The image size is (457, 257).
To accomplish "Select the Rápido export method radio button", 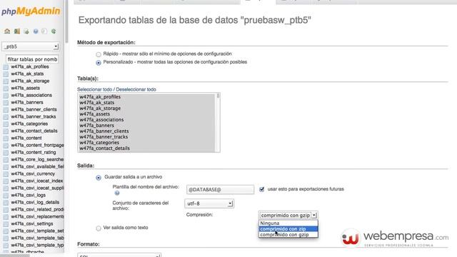I will [99, 54].
